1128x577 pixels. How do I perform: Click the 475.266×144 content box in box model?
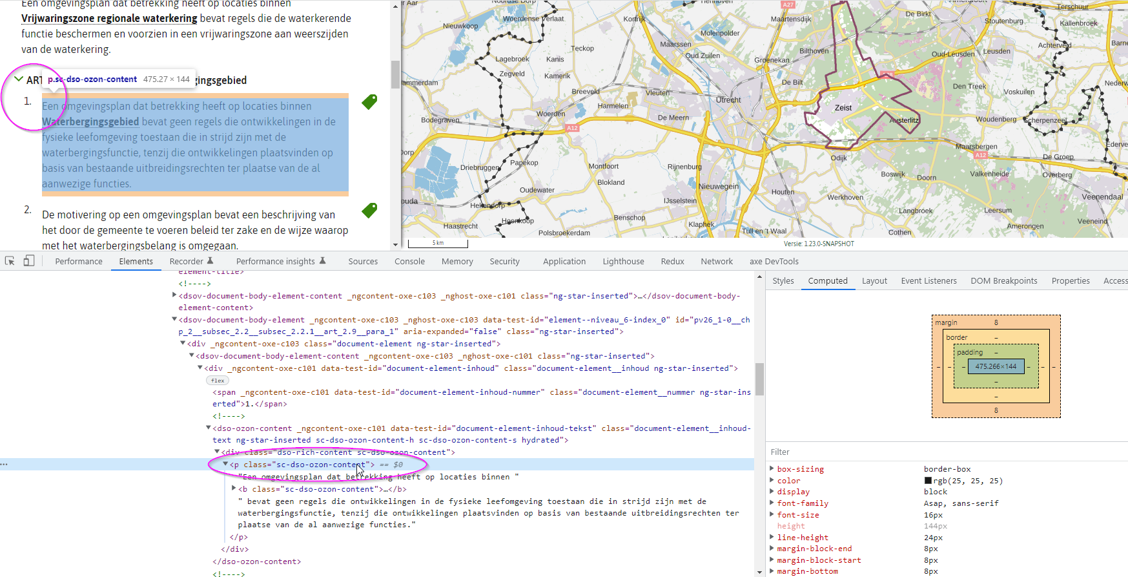click(x=996, y=366)
